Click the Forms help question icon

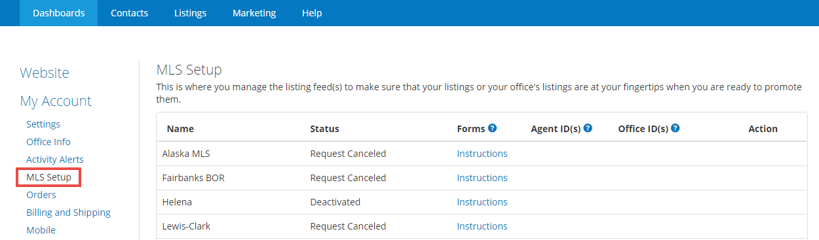click(x=492, y=128)
